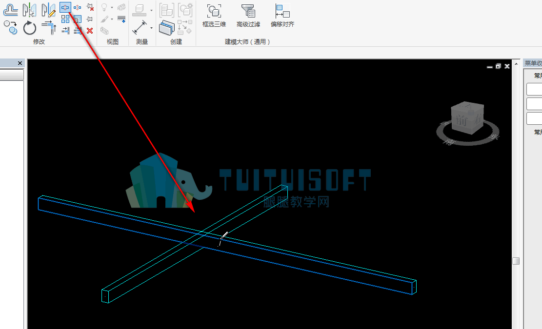Screen dimensions: 542x329
Task: Click the Create Assembly icon
Action: (x=167, y=10)
